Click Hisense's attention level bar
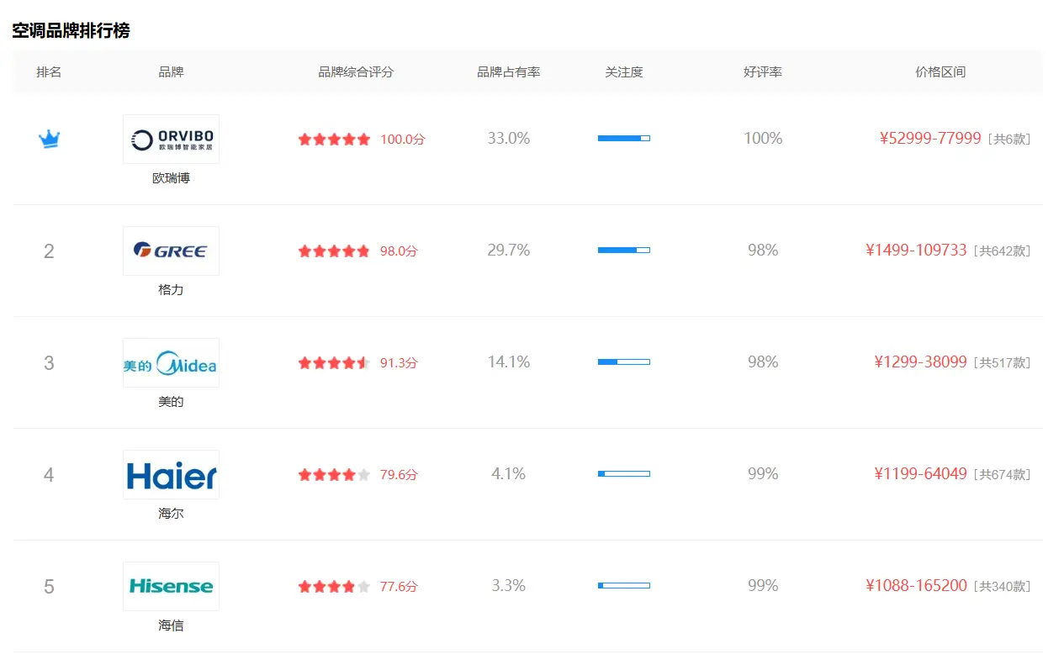 pyautogui.click(x=623, y=585)
